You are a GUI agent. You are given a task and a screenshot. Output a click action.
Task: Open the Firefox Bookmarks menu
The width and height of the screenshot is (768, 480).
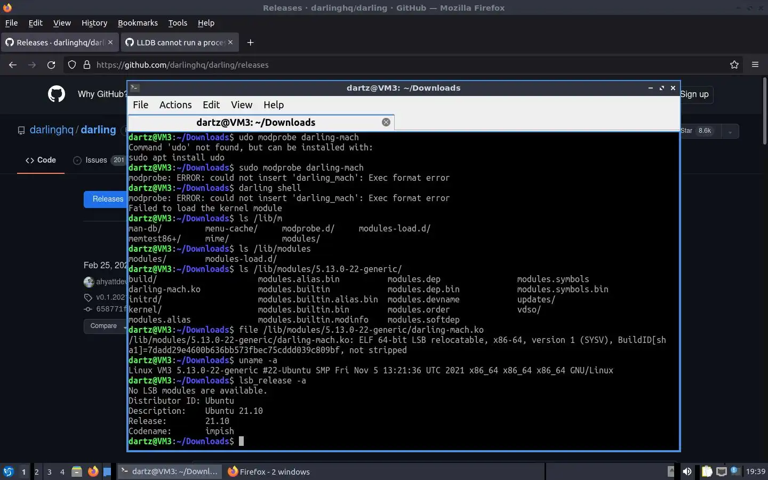click(138, 23)
